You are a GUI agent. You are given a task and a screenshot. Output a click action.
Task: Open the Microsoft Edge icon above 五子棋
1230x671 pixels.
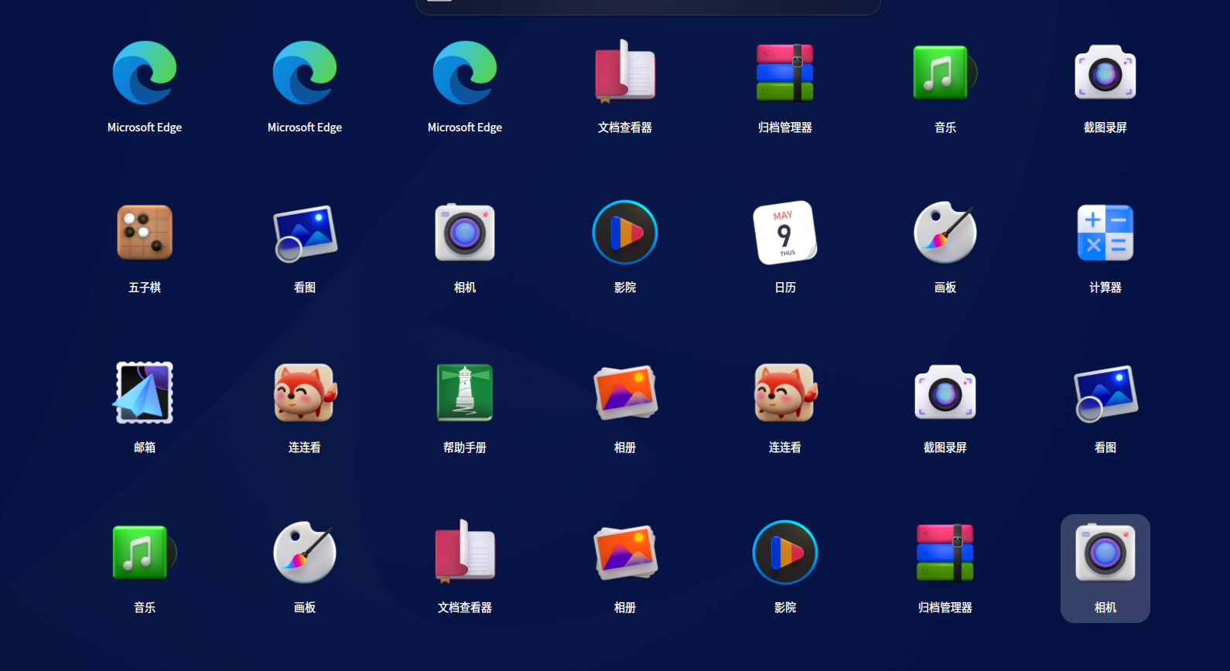click(x=145, y=73)
